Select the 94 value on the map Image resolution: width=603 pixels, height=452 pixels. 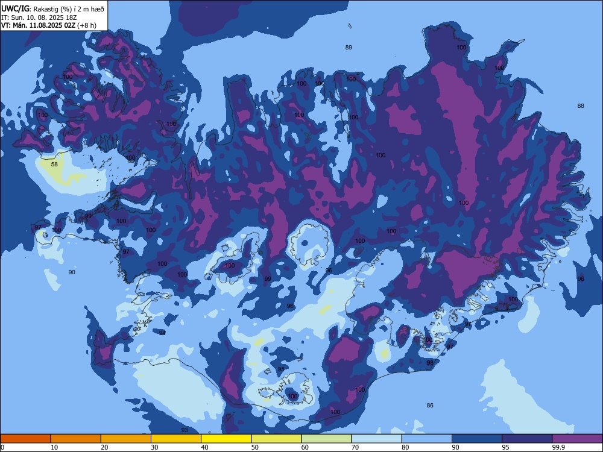162,333
